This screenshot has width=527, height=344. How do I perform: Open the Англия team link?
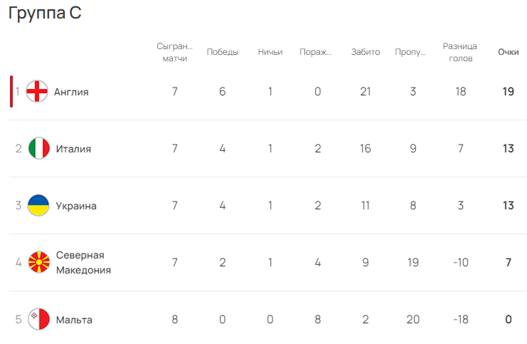point(71,92)
